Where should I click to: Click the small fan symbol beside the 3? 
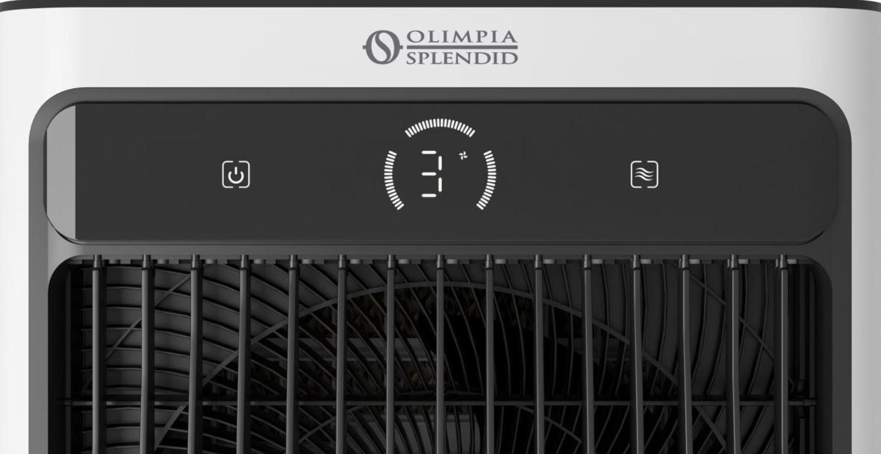pyautogui.click(x=463, y=155)
